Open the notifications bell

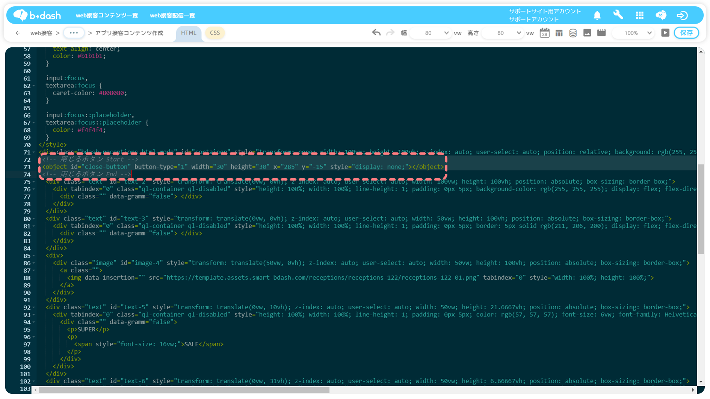597,15
